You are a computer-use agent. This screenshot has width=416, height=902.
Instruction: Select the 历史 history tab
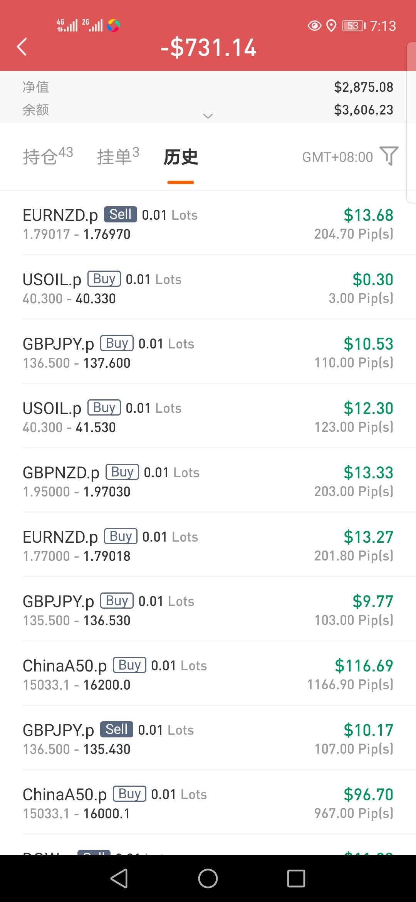click(x=181, y=157)
